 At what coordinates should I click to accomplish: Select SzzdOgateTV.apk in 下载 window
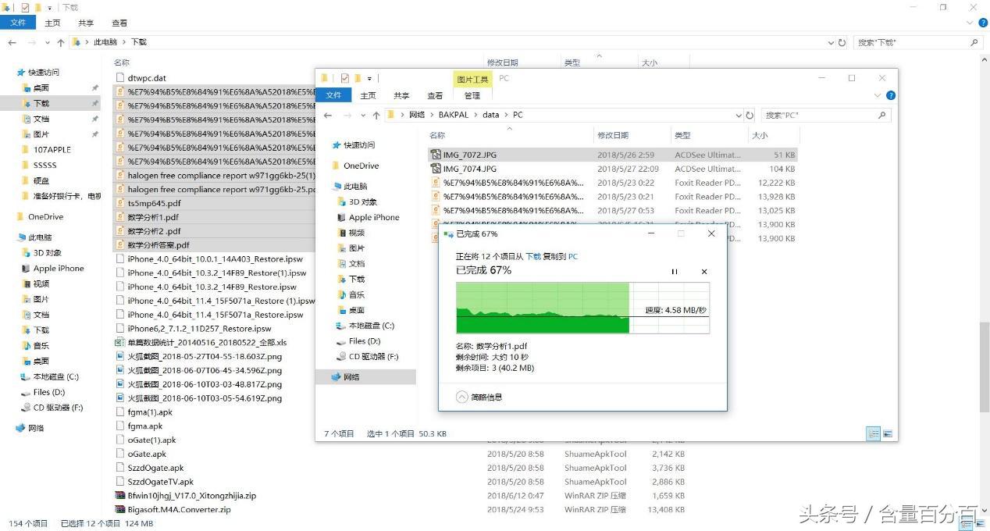pos(160,482)
